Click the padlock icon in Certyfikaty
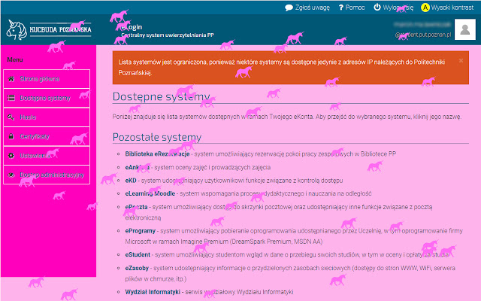481x301 pixels. (x=11, y=136)
